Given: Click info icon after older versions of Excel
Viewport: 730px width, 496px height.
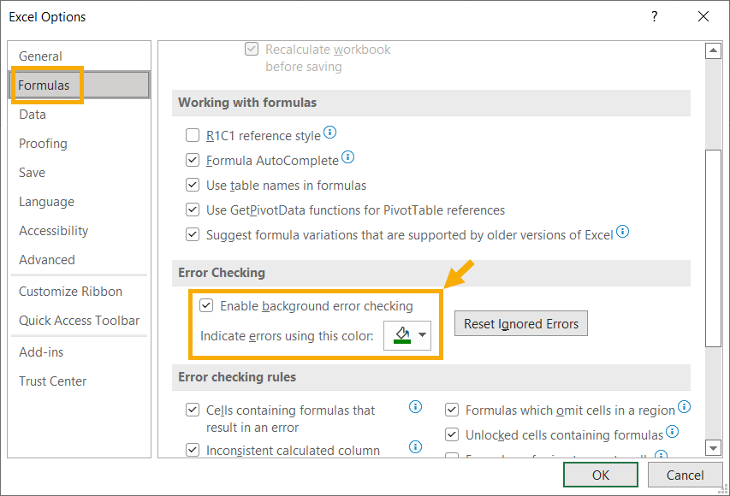Looking at the screenshot, I should [622, 231].
